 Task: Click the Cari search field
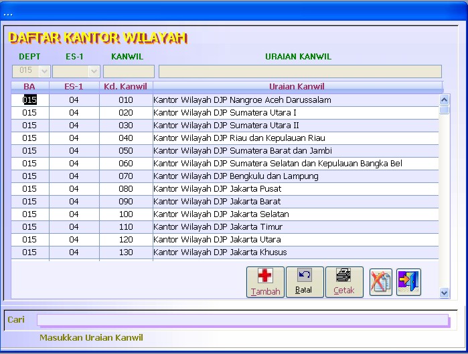point(242,321)
